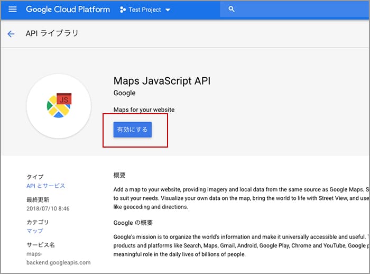Click the タイプ label
The image size is (370, 274).
(35, 177)
